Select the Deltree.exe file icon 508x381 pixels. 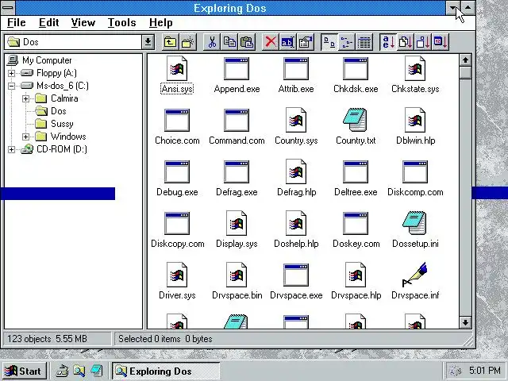click(356, 171)
